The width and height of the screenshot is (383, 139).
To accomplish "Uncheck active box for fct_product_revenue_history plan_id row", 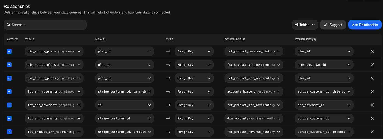I will (9, 51).
